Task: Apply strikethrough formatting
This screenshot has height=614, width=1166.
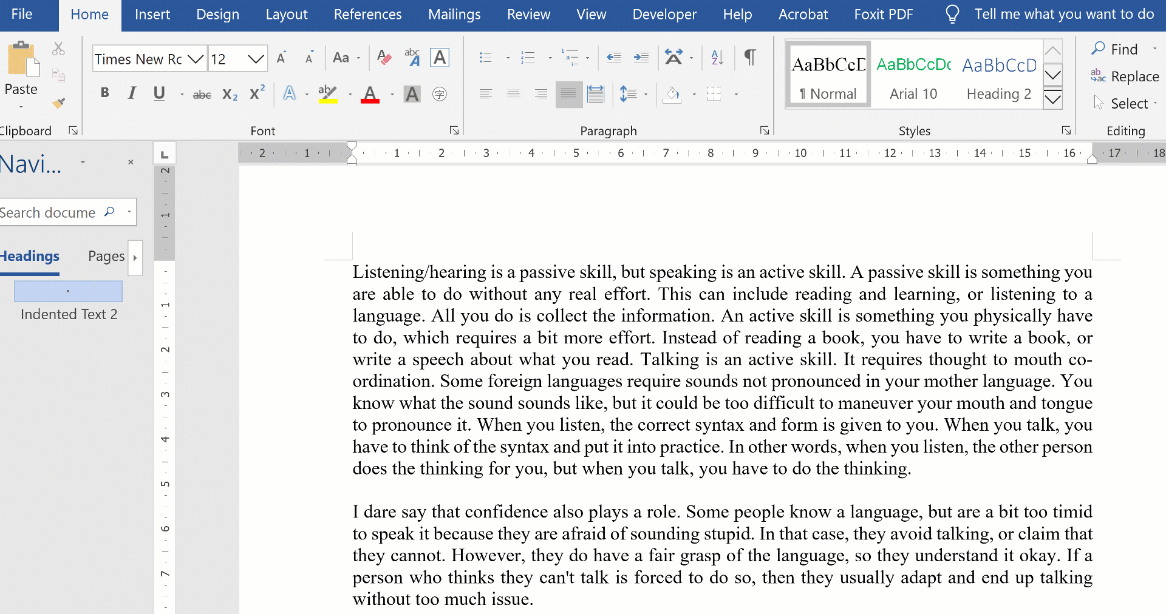Action: [202, 94]
